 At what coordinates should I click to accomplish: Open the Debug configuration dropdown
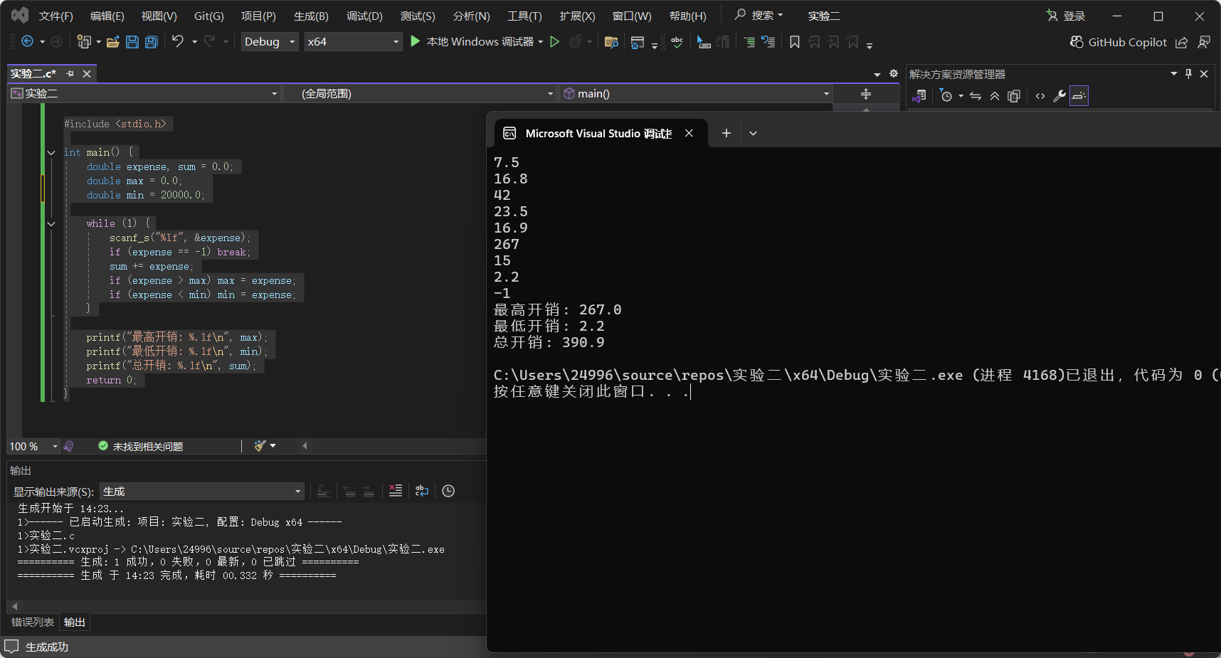click(x=270, y=42)
